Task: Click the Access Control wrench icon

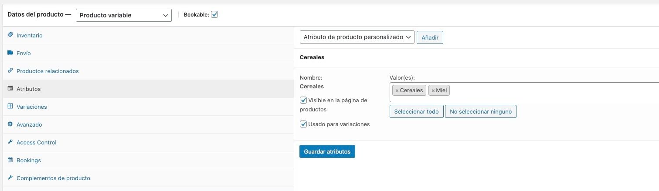Action: (10, 142)
